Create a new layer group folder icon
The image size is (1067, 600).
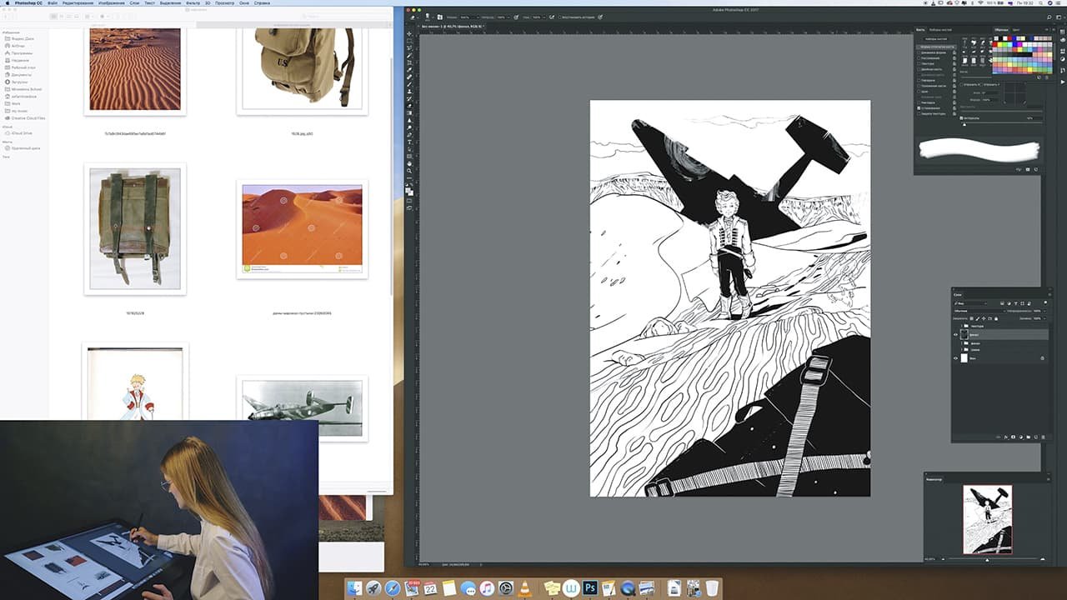(x=1028, y=437)
